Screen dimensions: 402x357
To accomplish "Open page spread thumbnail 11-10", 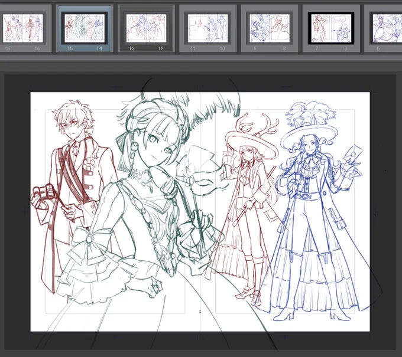I will (208, 28).
